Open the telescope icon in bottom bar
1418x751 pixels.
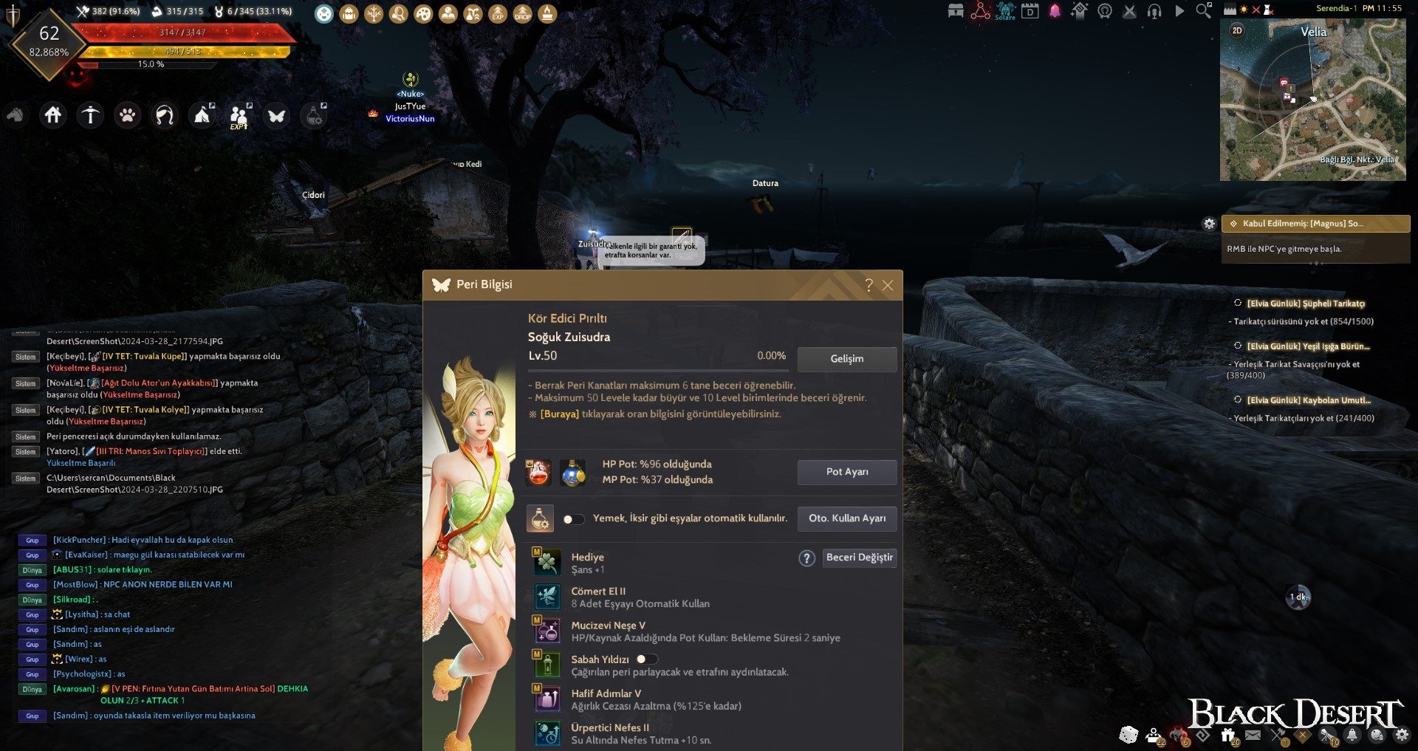(1327, 735)
